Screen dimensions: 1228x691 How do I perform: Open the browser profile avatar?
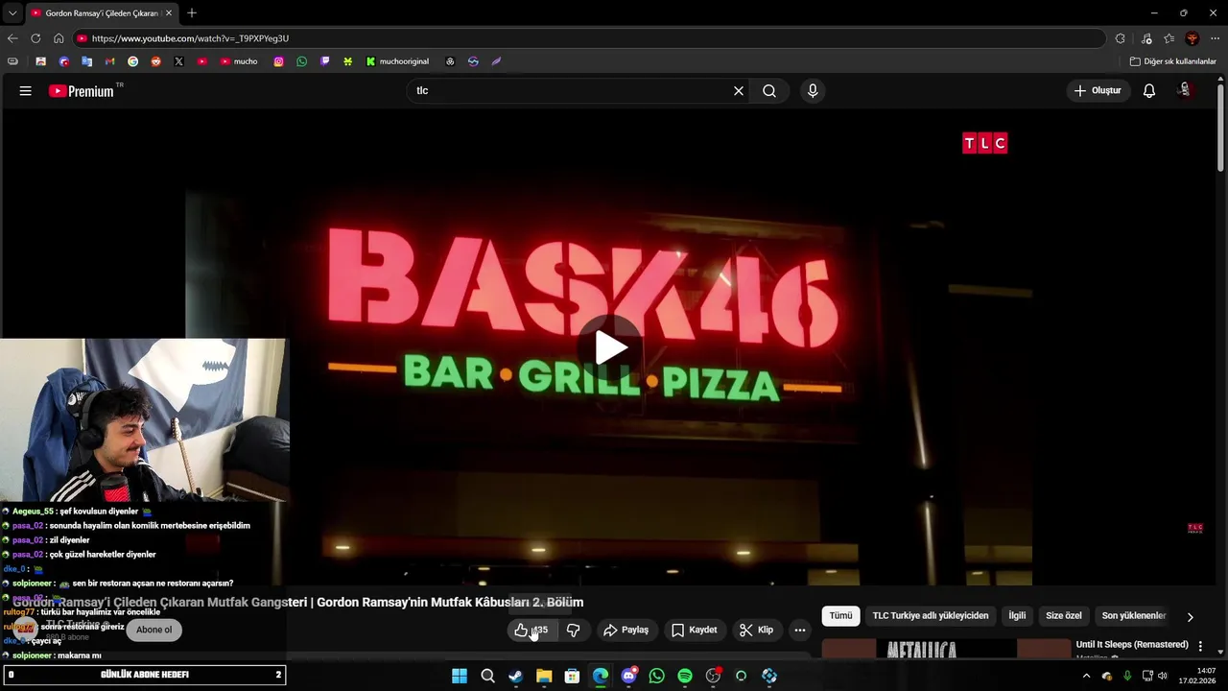tap(1192, 38)
